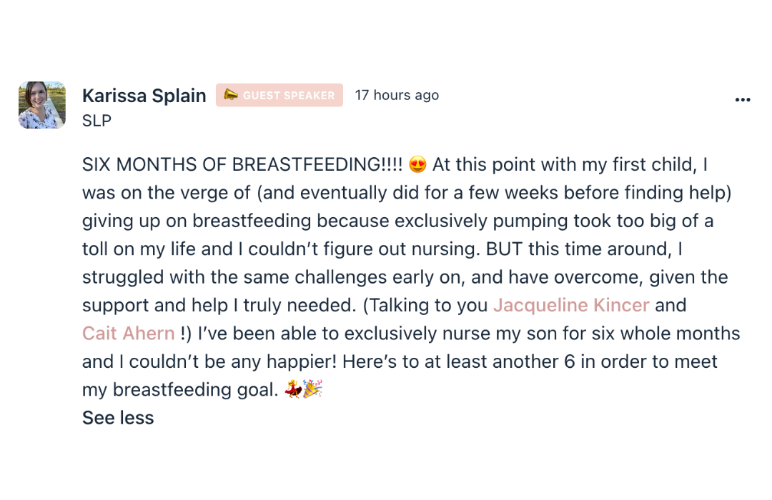
Task: Click the megaphone icon in the badge
Action: [230, 95]
